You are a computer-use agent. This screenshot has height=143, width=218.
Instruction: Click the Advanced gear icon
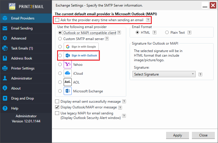[5, 38]
